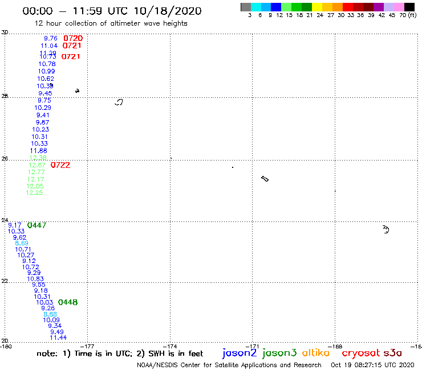The image size is (422, 370).
Task: Click the 0720 red time stamp
Action: tap(73, 39)
